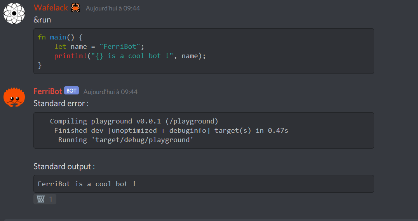Open FerriBot's orange crab avatar
The height and width of the screenshot is (221, 418).
point(14,97)
